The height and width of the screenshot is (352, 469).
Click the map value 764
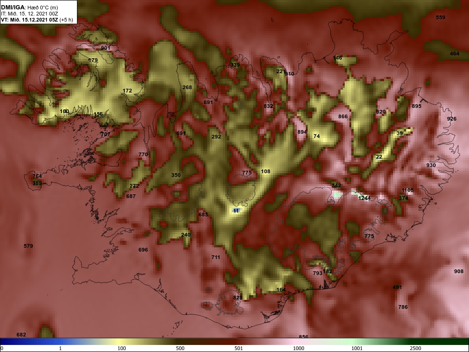coord(37,176)
